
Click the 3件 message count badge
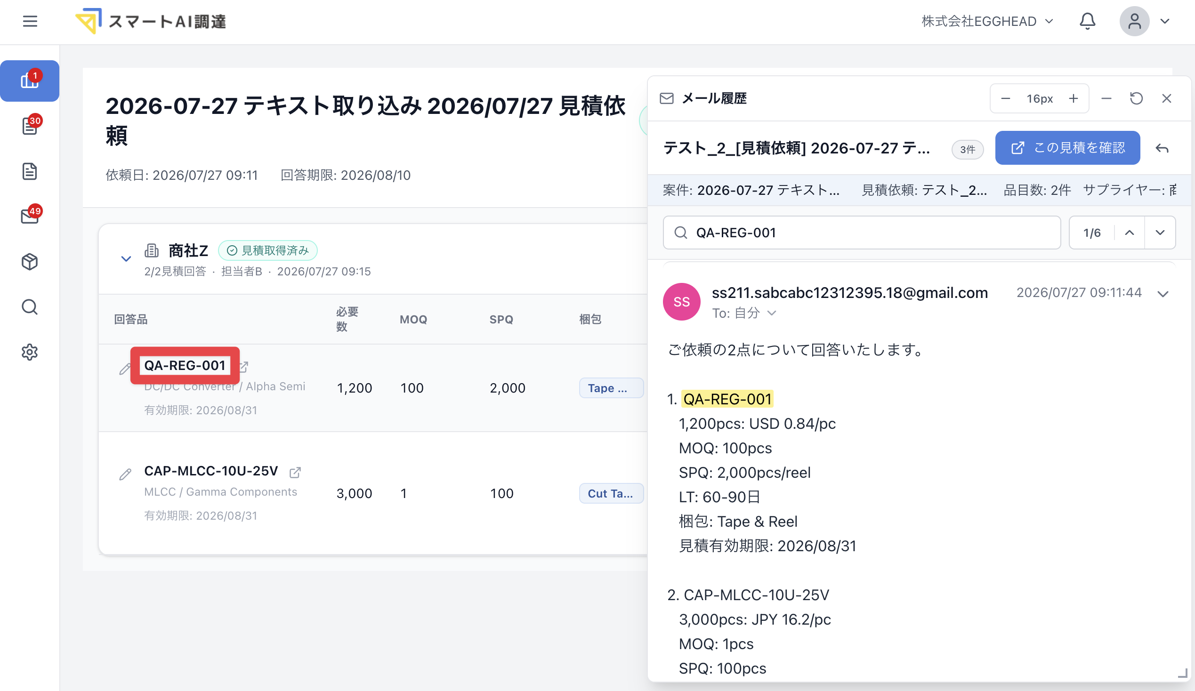(968, 150)
